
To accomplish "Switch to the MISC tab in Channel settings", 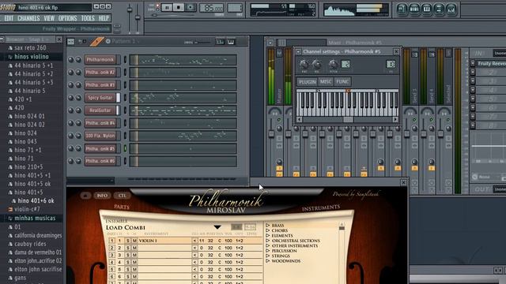I will 326,82.
